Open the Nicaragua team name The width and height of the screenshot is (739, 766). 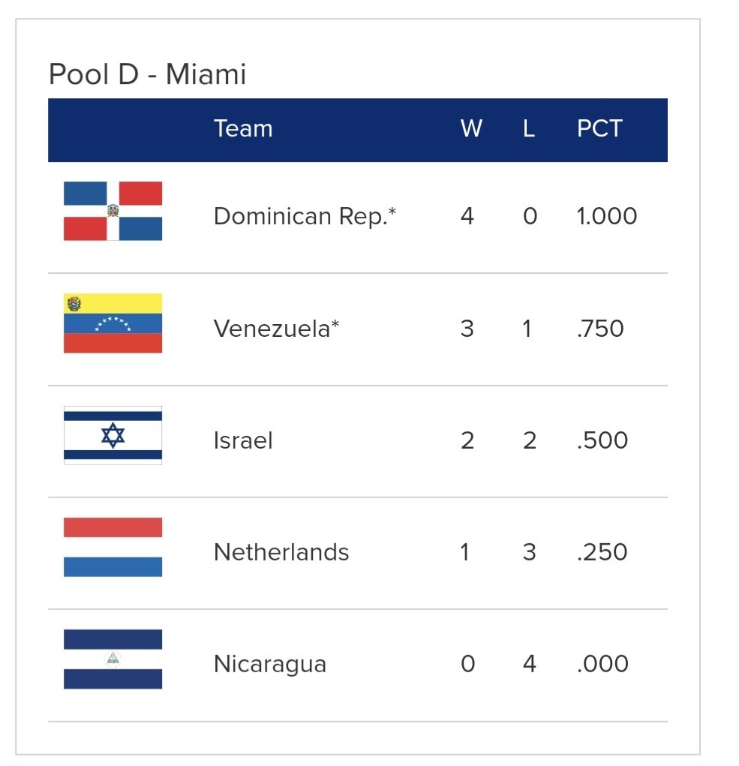pos(270,664)
